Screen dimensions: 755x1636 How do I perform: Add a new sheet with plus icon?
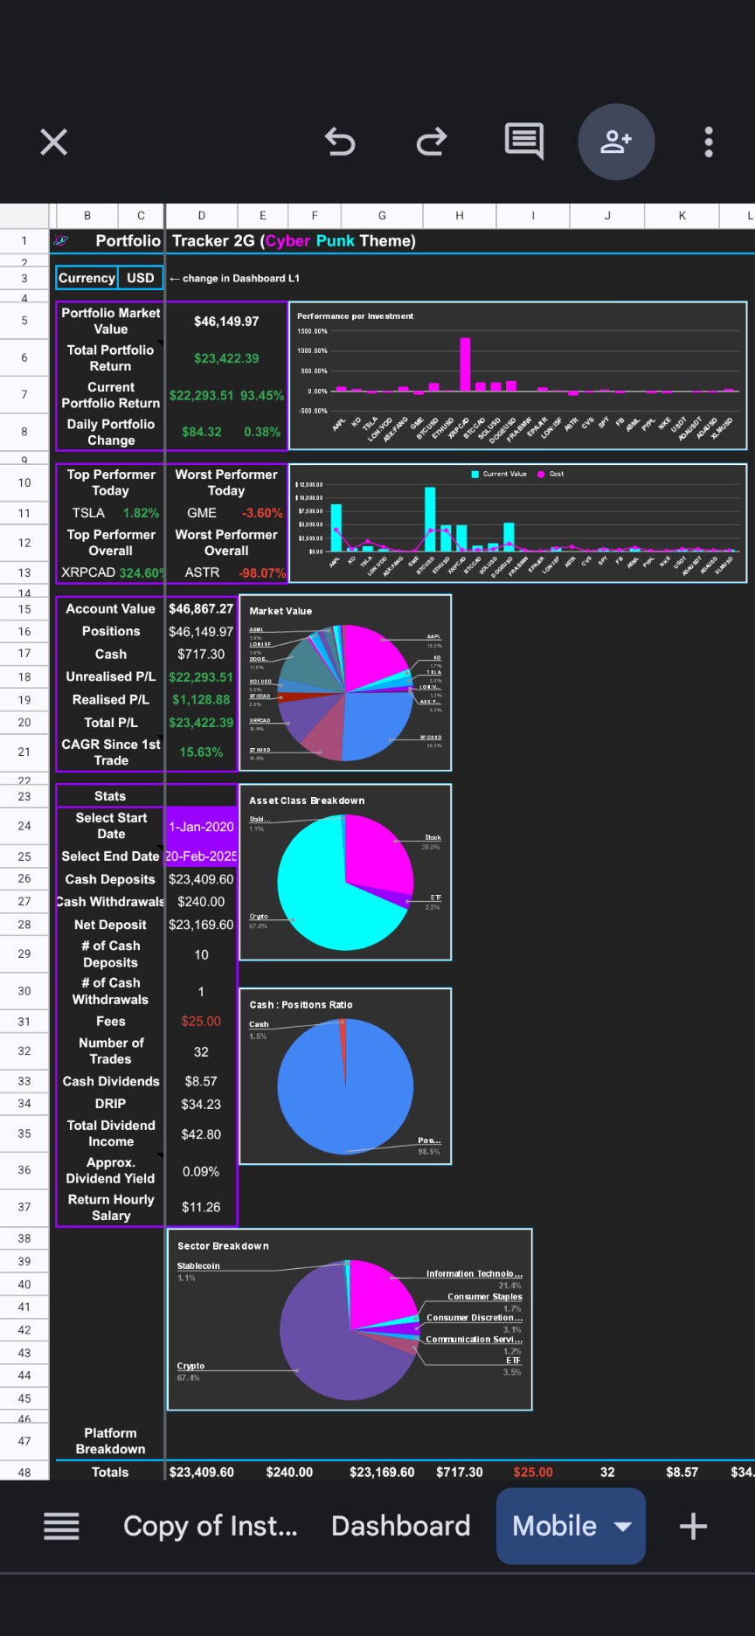[693, 1526]
